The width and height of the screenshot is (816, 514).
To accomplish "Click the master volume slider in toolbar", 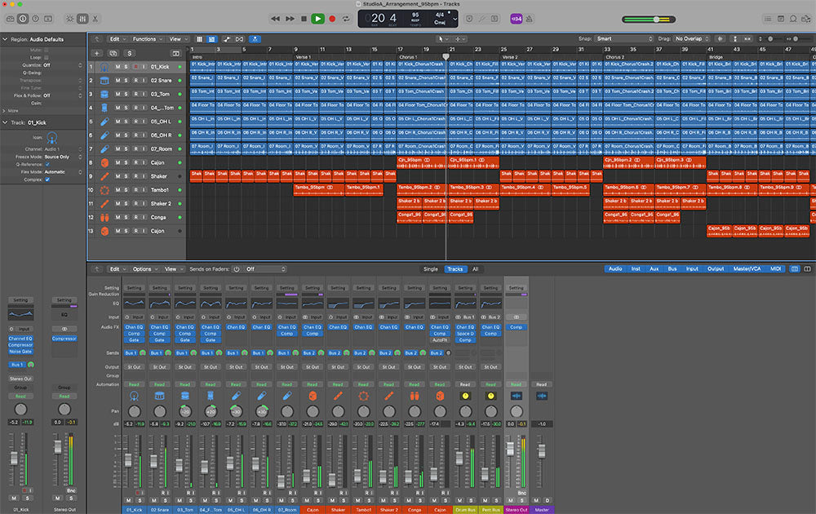I will click(x=654, y=19).
